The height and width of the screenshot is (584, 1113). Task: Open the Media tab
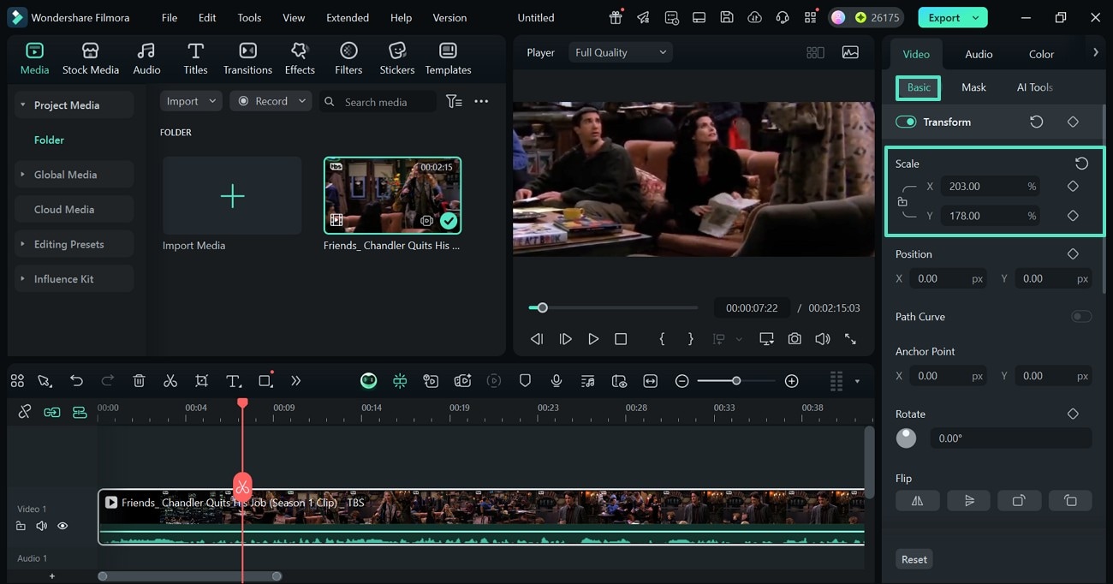click(x=34, y=58)
